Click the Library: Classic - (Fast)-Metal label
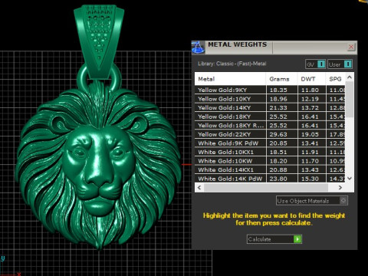This screenshot has width=368, height=276. [232, 64]
